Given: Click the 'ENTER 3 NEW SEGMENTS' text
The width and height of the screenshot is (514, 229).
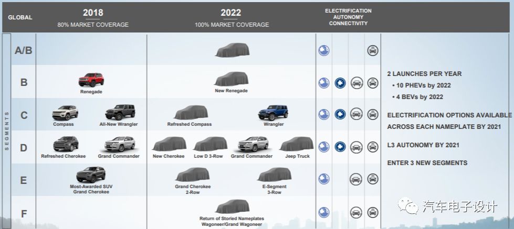Looking at the screenshot, I should click(427, 163).
